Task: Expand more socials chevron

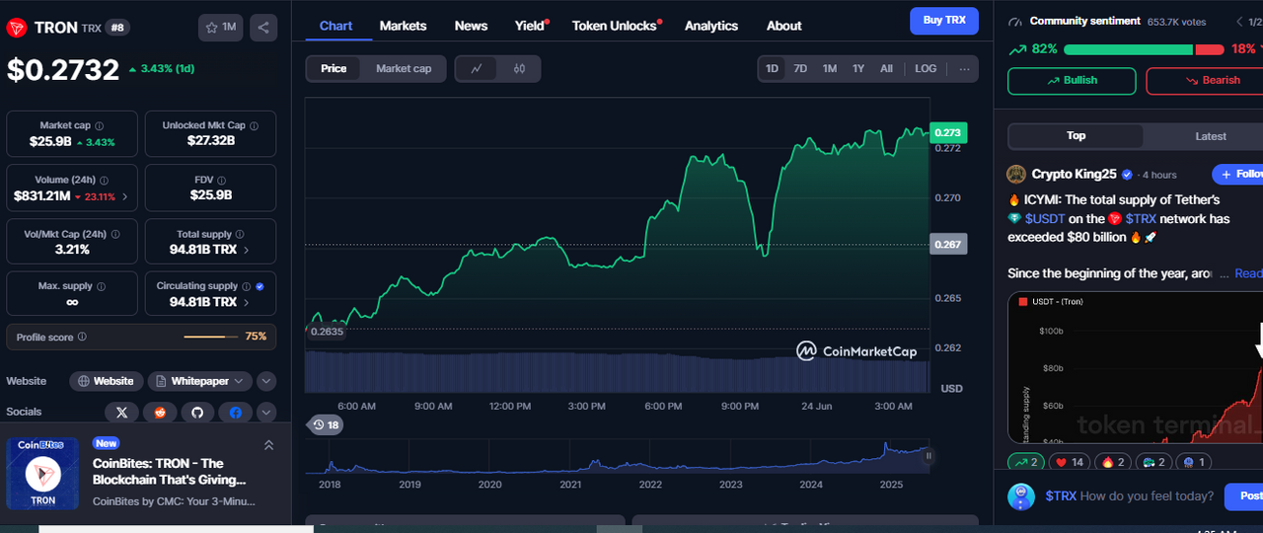Action: pyautogui.click(x=266, y=412)
